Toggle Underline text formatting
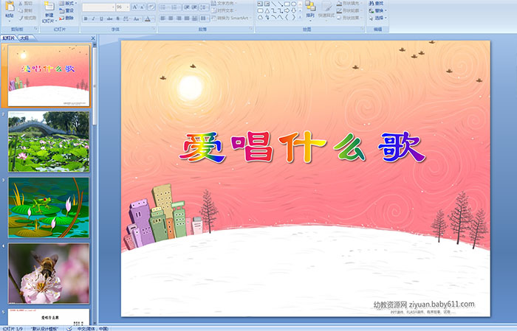517x331 pixels. (103, 18)
